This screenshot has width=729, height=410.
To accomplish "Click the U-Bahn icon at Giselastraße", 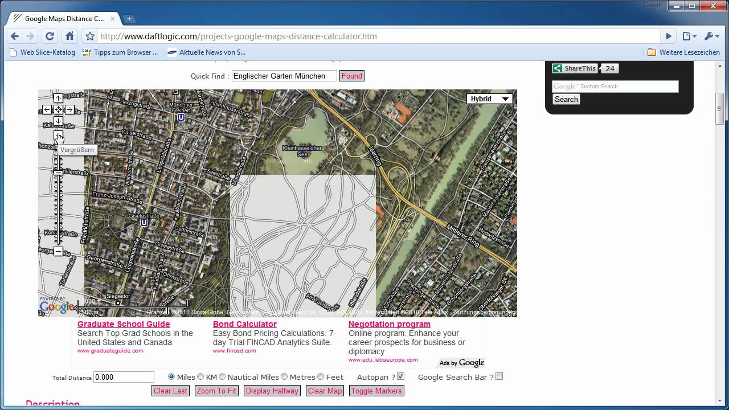I will [x=144, y=223].
